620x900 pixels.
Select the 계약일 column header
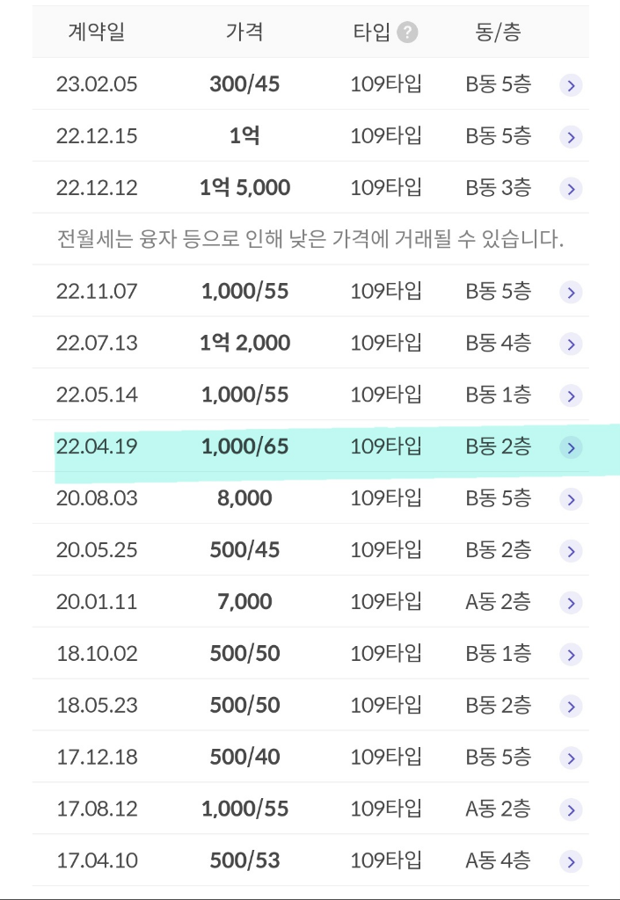point(96,33)
